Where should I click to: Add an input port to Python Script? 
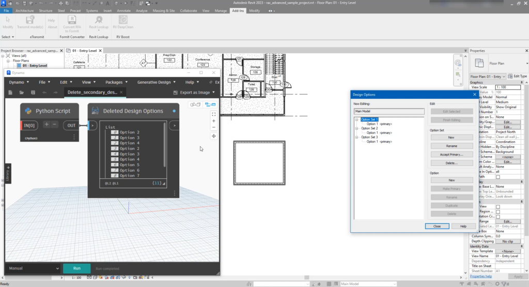point(46,125)
